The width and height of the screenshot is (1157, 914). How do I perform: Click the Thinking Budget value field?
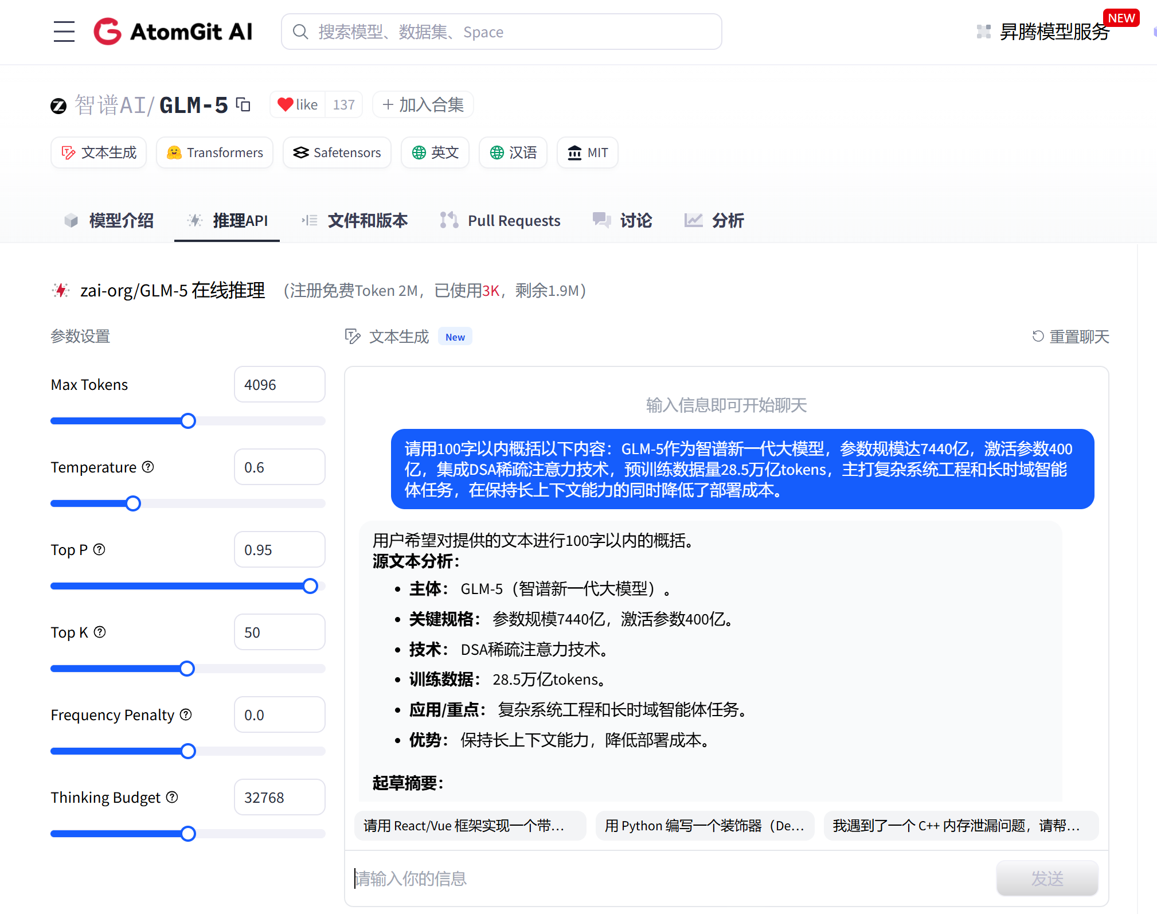coord(280,797)
